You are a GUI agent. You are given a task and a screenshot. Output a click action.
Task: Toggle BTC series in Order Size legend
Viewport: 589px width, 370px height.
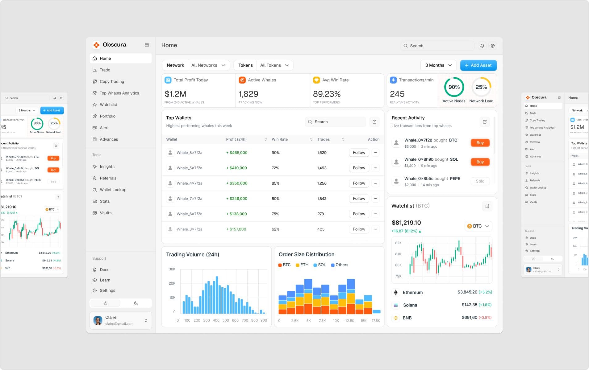(284, 265)
